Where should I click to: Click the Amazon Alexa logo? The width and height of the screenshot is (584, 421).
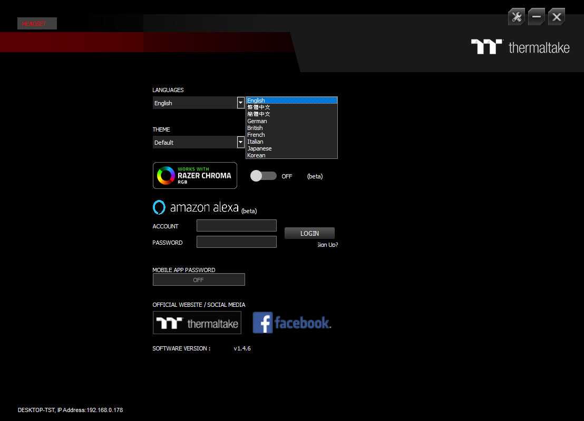click(x=196, y=207)
